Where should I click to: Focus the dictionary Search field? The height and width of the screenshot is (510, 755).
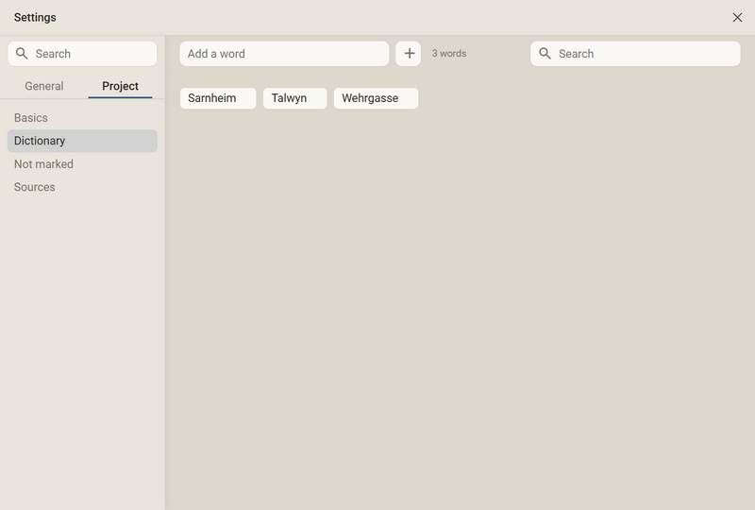pyautogui.click(x=635, y=54)
